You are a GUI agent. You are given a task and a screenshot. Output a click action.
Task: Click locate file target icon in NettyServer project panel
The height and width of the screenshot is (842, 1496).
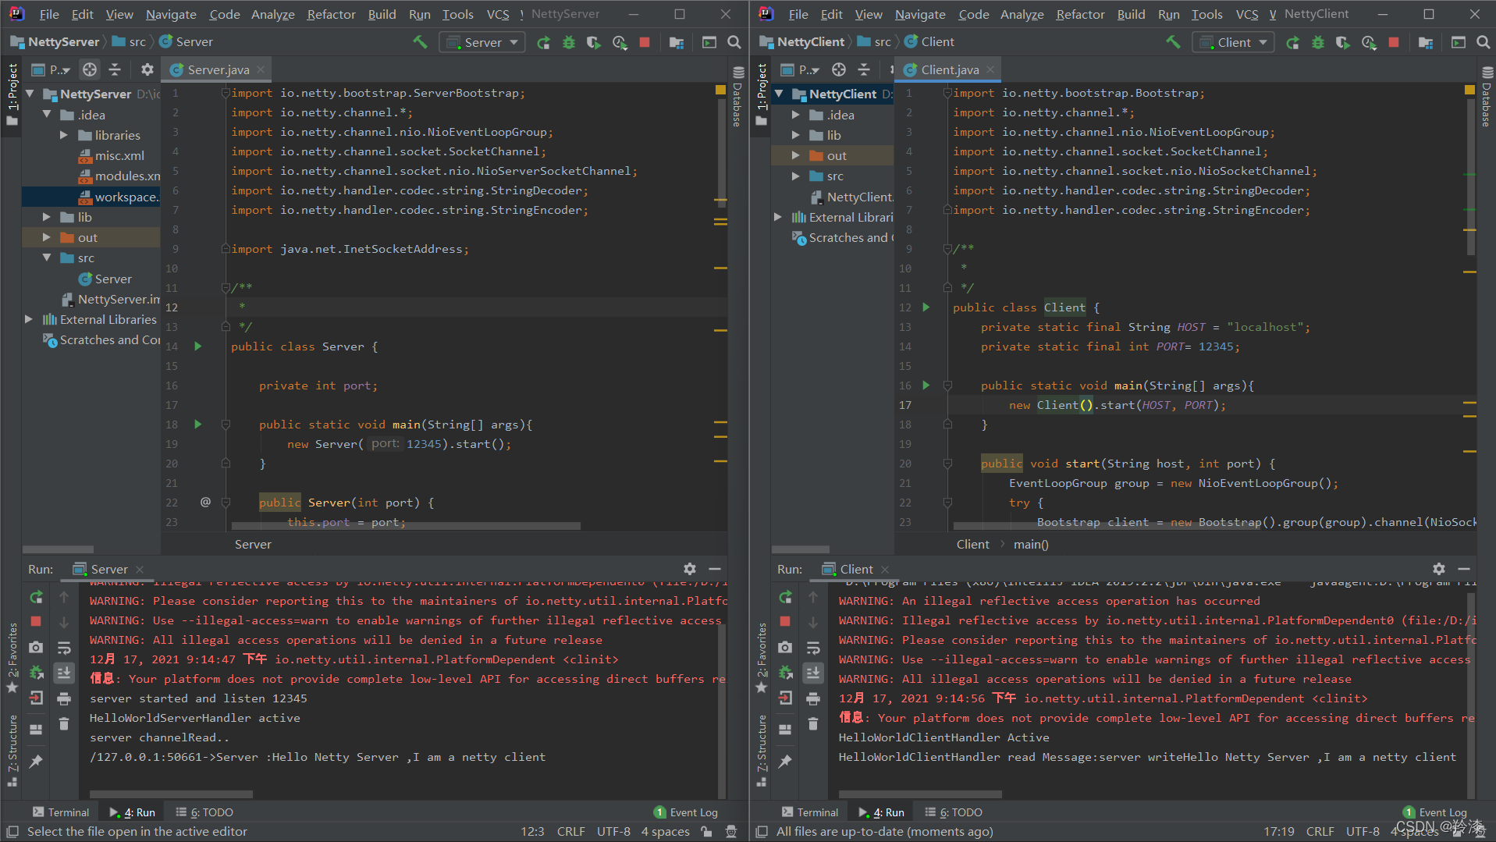pyautogui.click(x=90, y=69)
